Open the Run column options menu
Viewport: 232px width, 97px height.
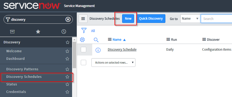pos(168,40)
